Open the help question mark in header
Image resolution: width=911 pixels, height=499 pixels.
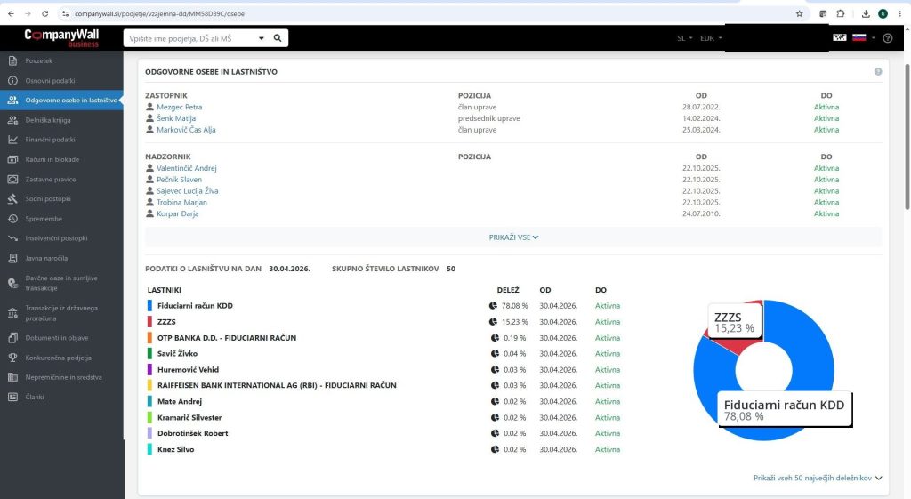click(x=887, y=38)
